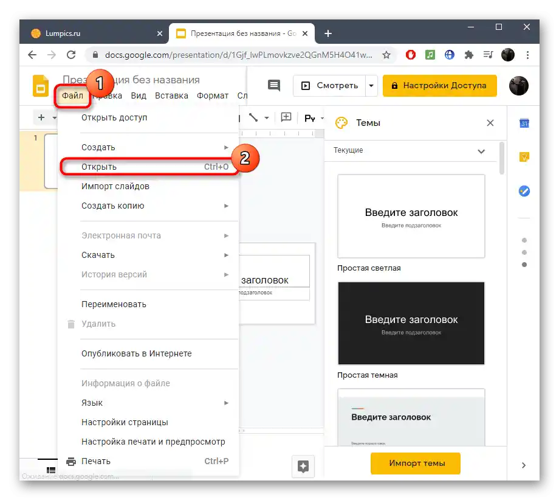The width and height of the screenshot is (559, 500).
Task: Expand the Скачать submenu
Action: (226, 255)
